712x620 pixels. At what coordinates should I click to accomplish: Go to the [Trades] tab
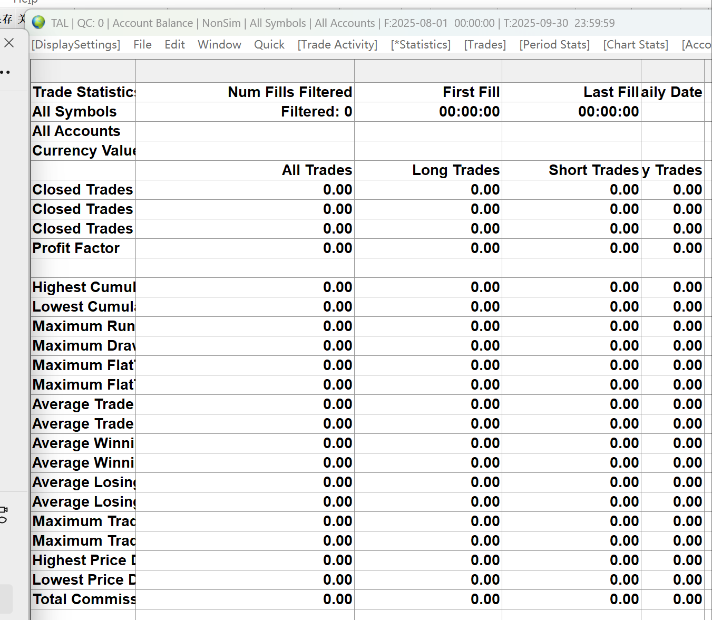click(485, 45)
